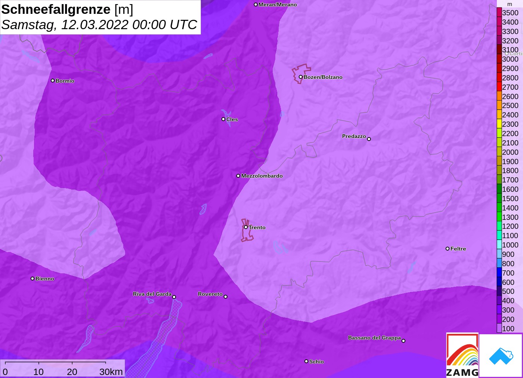Viewport: 523px width, 378px height.
Task: Click the Predazzo marker dot
Action: 369,139
